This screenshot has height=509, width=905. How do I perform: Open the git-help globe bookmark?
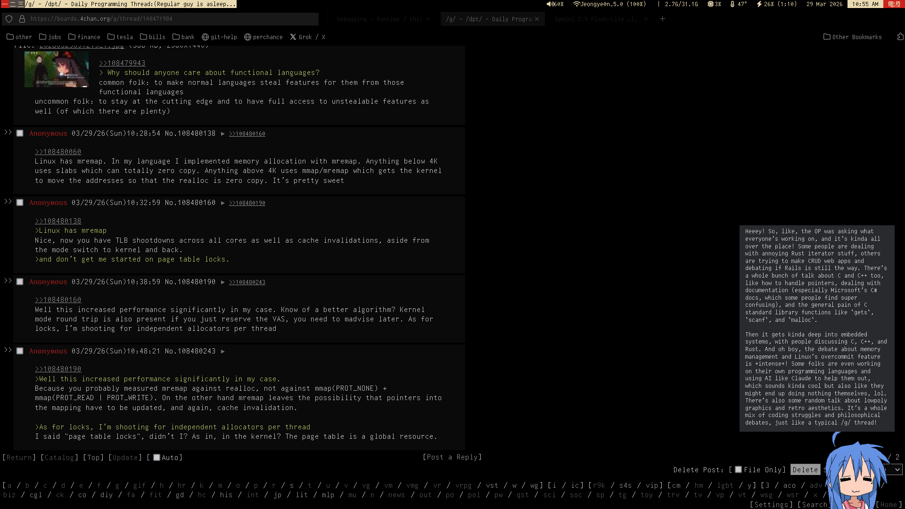click(x=219, y=37)
